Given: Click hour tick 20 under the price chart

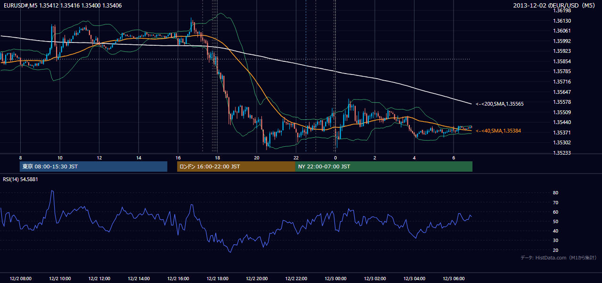Looking at the screenshot, I should [257, 158].
